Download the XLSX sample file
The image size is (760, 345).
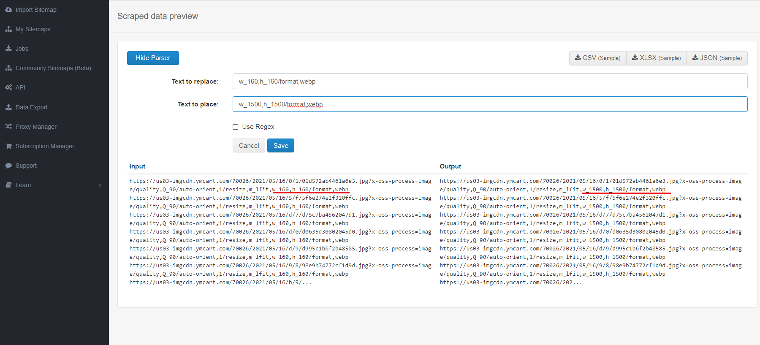[656, 58]
